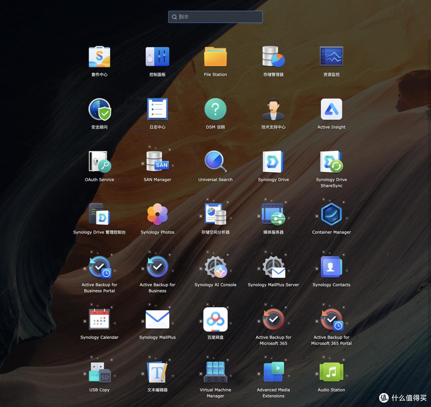
Task: Open Advanced Media Extensions
Action: click(273, 372)
